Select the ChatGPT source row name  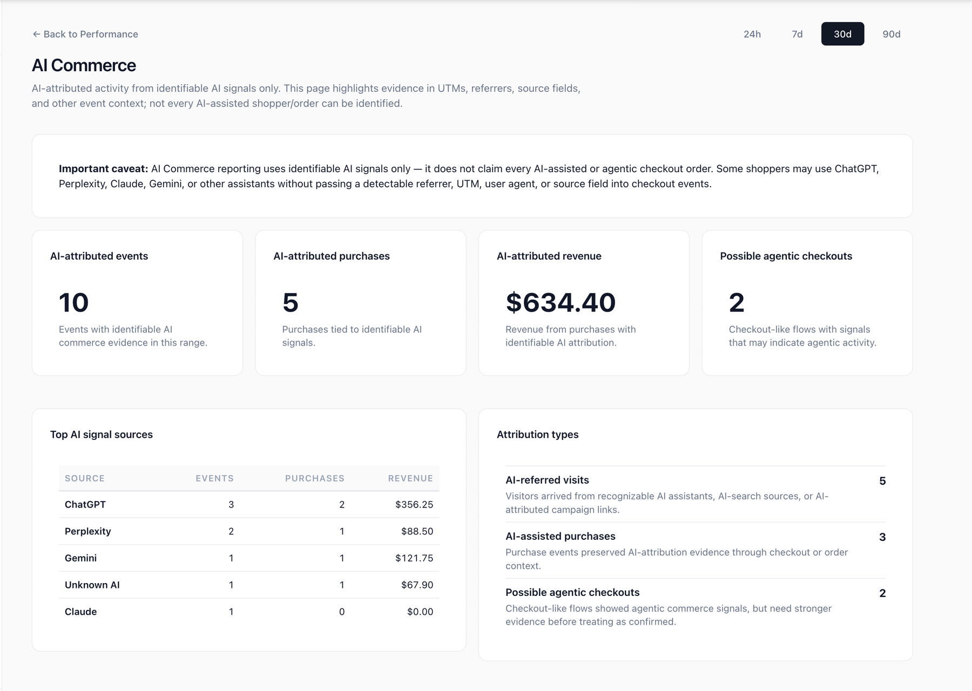[x=85, y=504]
